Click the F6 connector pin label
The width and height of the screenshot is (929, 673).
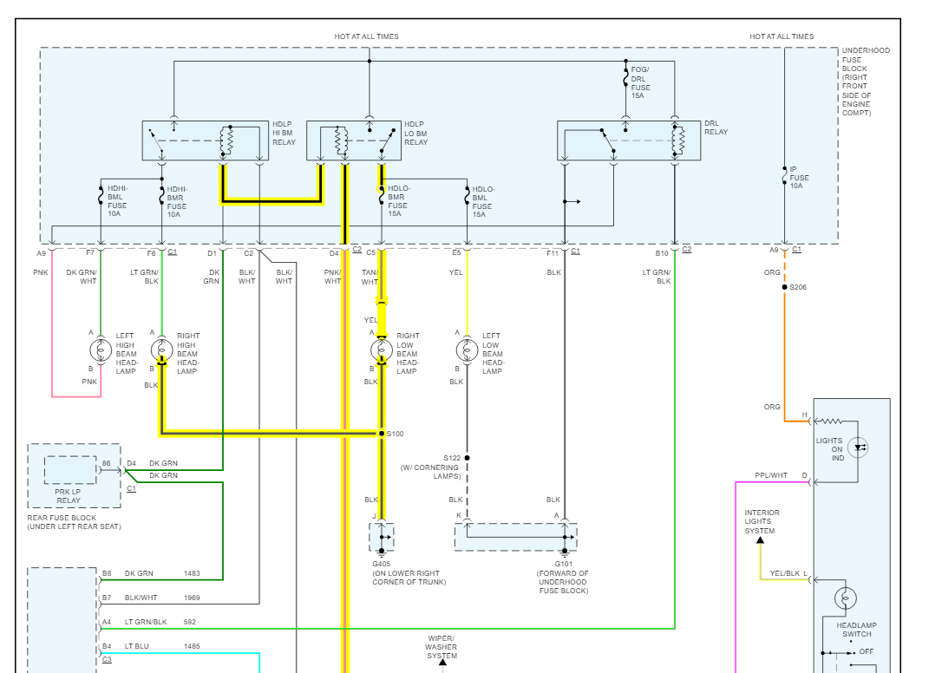click(152, 253)
